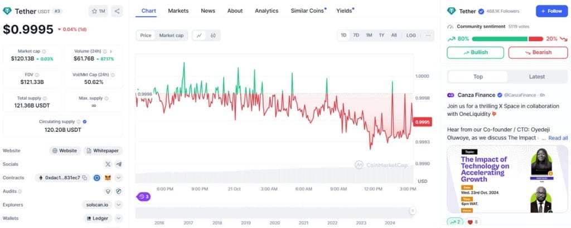This screenshot has height=228, width=571.
Task: Switch community feed to Latest
Action: click(537, 77)
